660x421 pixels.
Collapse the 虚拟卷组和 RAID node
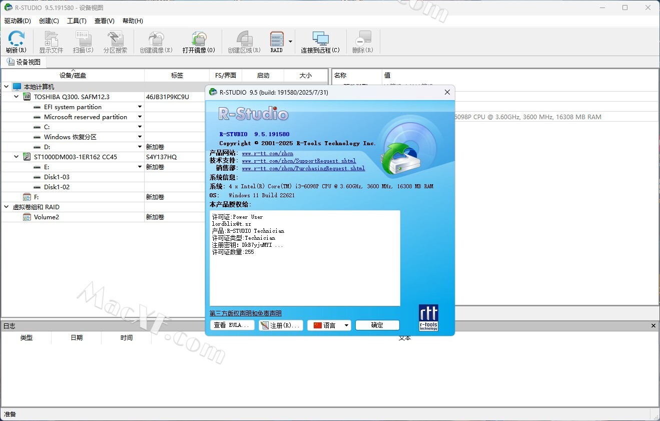click(x=6, y=207)
